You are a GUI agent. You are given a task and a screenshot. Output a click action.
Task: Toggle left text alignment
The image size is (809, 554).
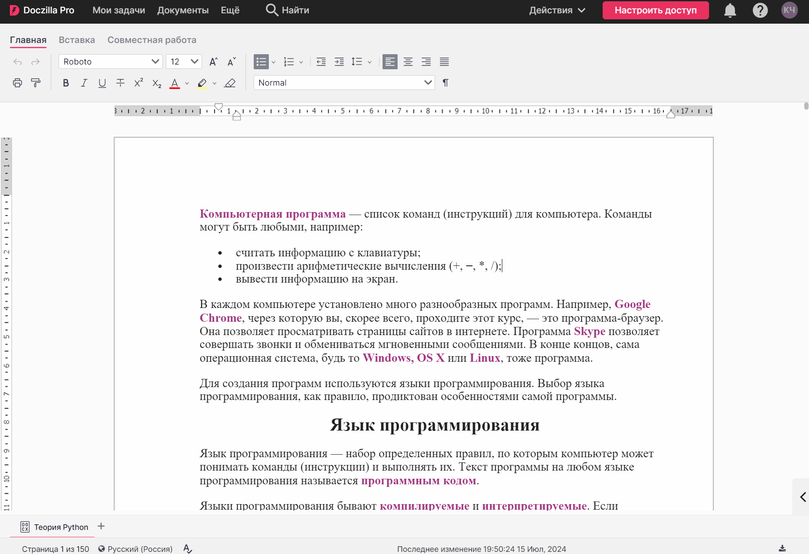(390, 62)
